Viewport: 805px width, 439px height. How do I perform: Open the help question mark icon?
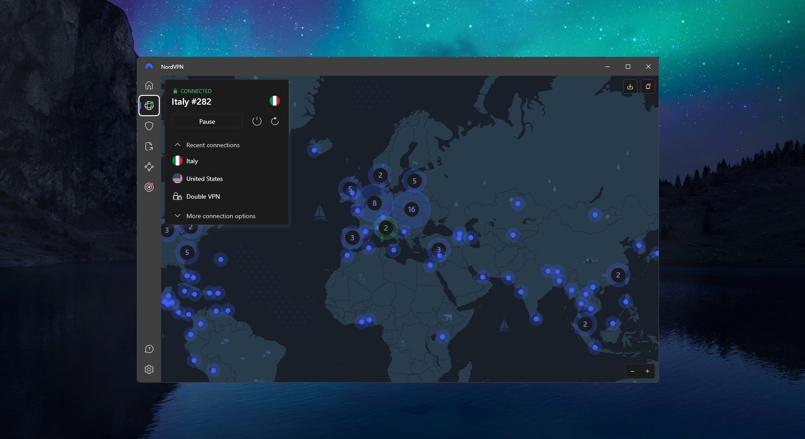[149, 349]
